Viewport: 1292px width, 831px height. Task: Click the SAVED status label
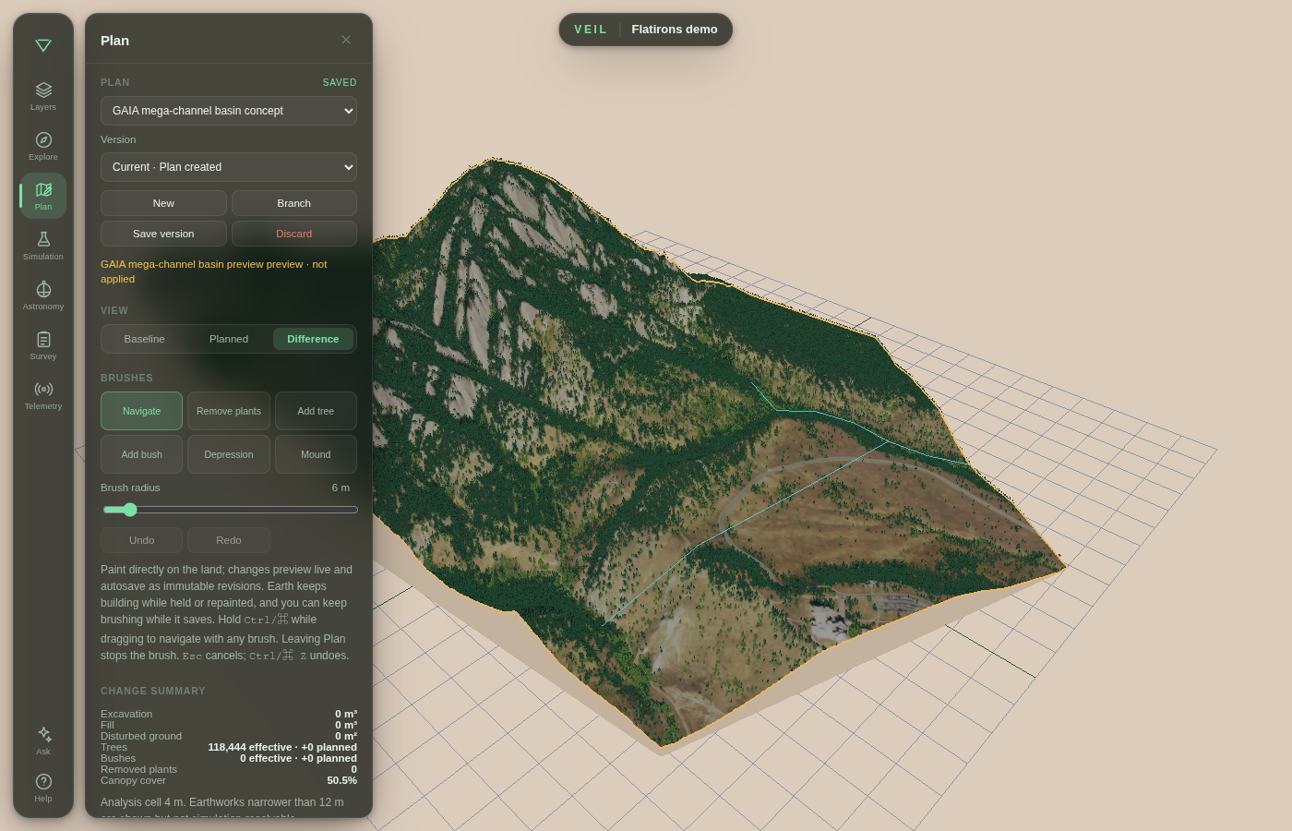point(340,82)
